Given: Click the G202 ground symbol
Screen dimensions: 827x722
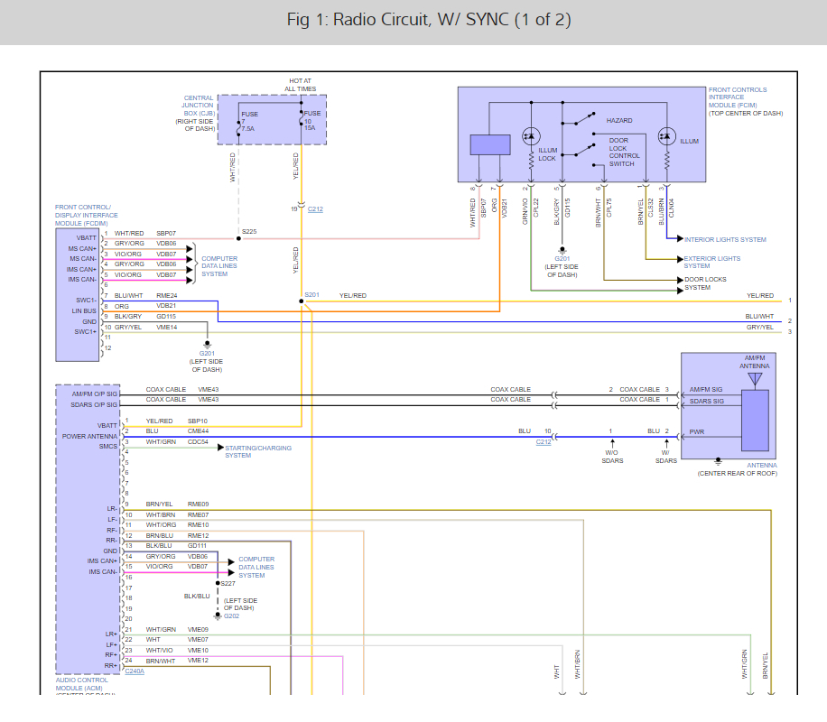Looking at the screenshot, I should point(218,616).
